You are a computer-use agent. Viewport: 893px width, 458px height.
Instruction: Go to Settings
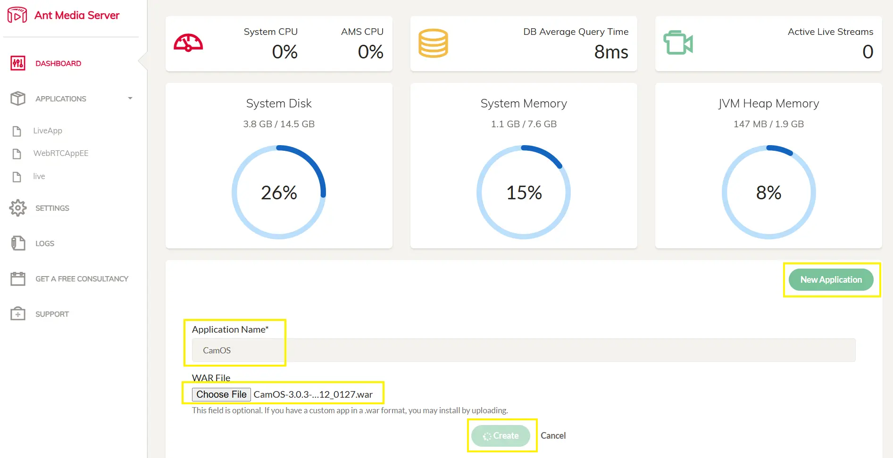coord(52,208)
